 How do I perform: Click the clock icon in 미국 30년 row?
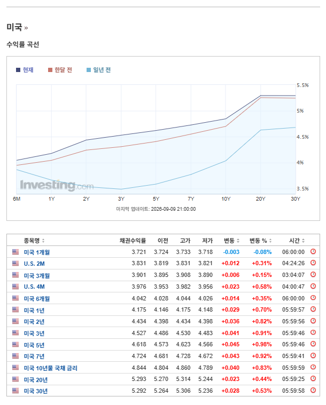pyautogui.click(x=313, y=390)
